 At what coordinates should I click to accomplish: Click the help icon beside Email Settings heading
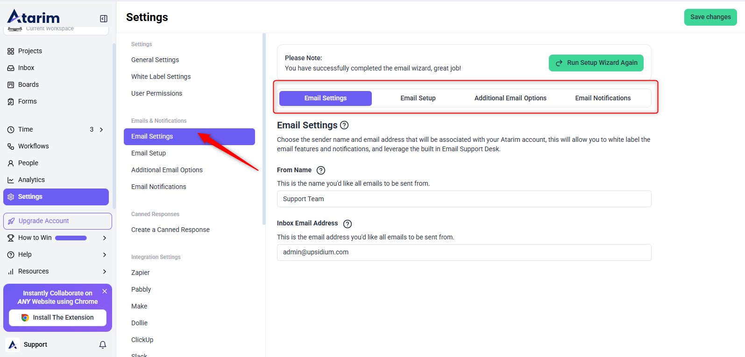pyautogui.click(x=344, y=125)
